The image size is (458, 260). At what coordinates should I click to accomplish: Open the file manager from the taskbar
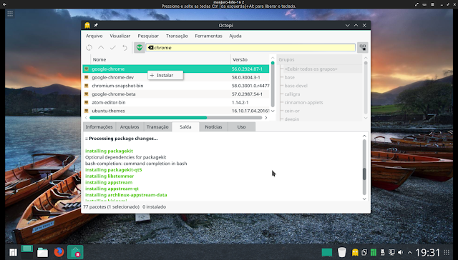[42, 252]
